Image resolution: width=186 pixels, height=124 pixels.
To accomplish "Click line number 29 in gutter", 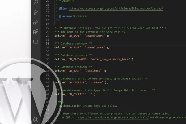I will pyautogui.click(x=48, y=36).
